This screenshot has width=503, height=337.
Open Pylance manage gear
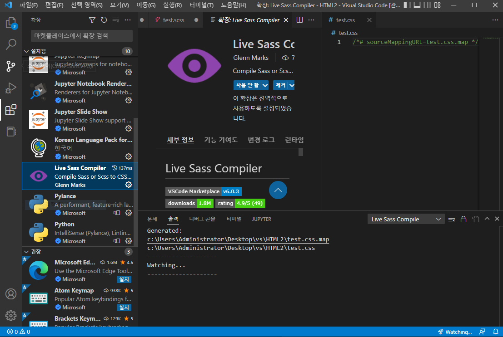[x=129, y=213]
